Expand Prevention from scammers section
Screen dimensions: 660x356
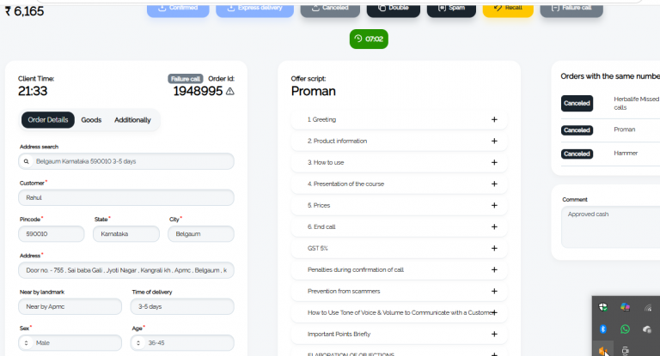[x=399, y=292]
